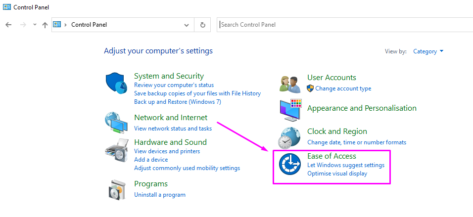Click the Ease of Access icon
The width and height of the screenshot is (473, 217).
pyautogui.click(x=290, y=165)
